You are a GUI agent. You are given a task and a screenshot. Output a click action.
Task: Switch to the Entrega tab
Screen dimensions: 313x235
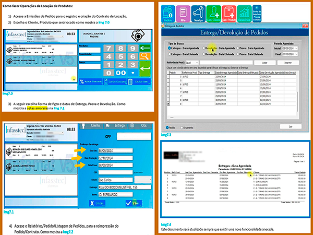coord(116,126)
